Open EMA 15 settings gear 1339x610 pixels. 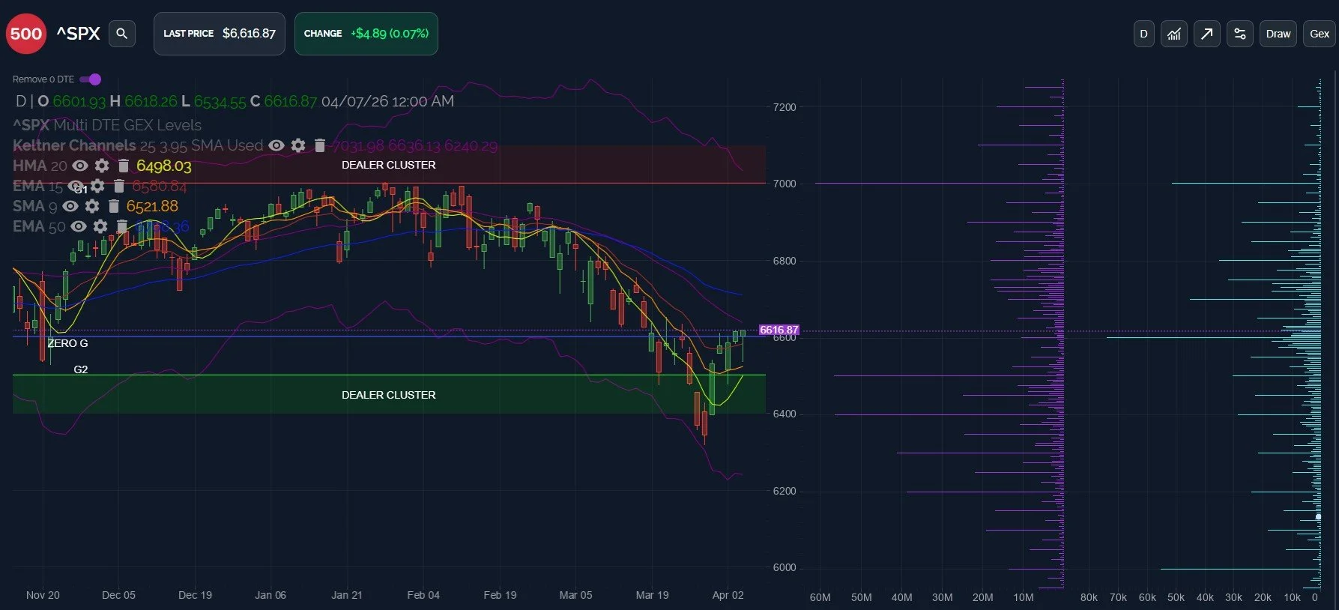(x=97, y=186)
